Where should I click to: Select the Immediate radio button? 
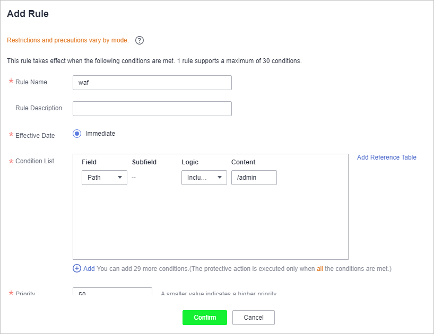tap(77, 134)
